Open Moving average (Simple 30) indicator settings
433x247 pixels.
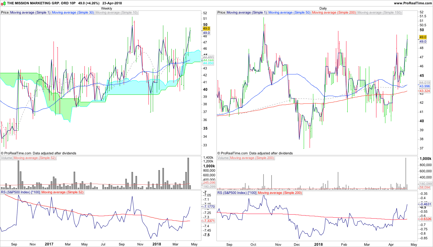(73, 13)
